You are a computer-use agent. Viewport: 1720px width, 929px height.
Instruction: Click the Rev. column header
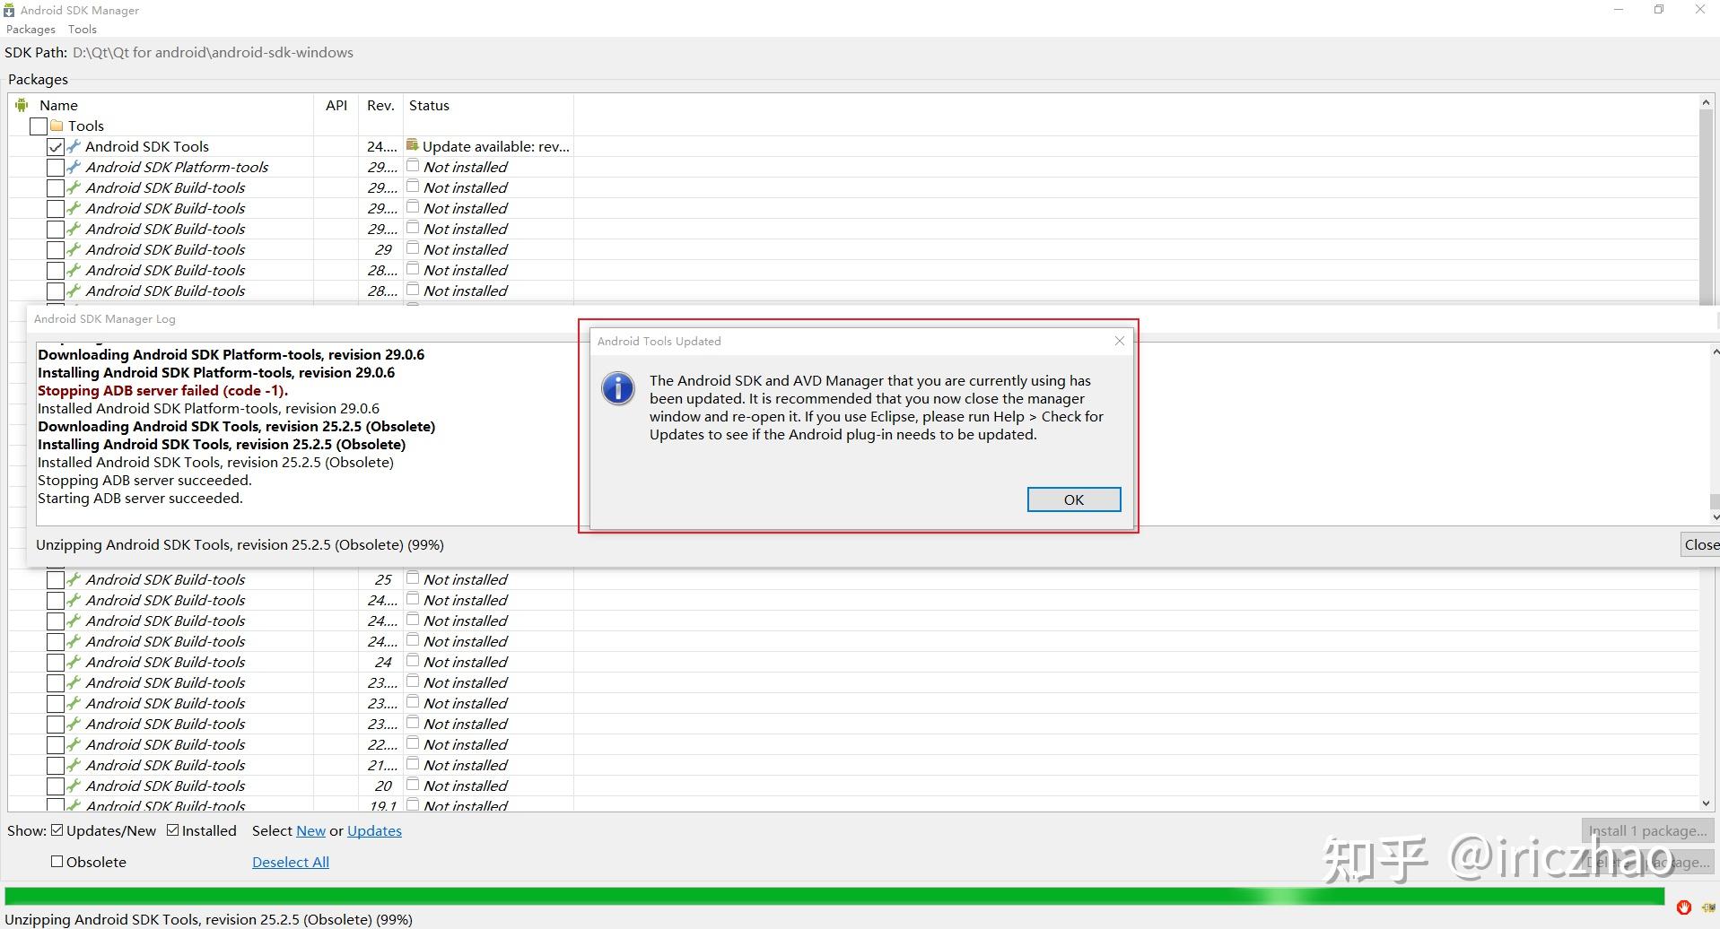tap(380, 106)
